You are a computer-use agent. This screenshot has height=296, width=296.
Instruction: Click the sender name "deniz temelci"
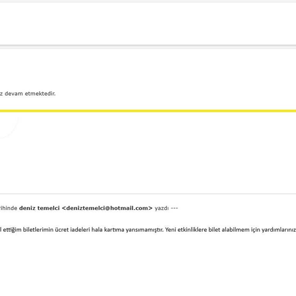(x=39, y=208)
